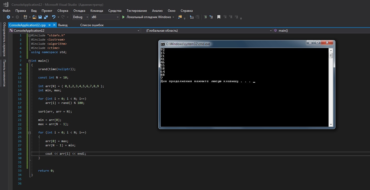Toggle a bookmark using the bookmark icon

point(219,17)
